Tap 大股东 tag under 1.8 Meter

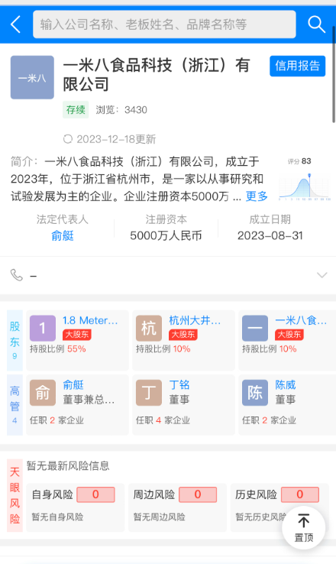pyautogui.click(x=77, y=335)
